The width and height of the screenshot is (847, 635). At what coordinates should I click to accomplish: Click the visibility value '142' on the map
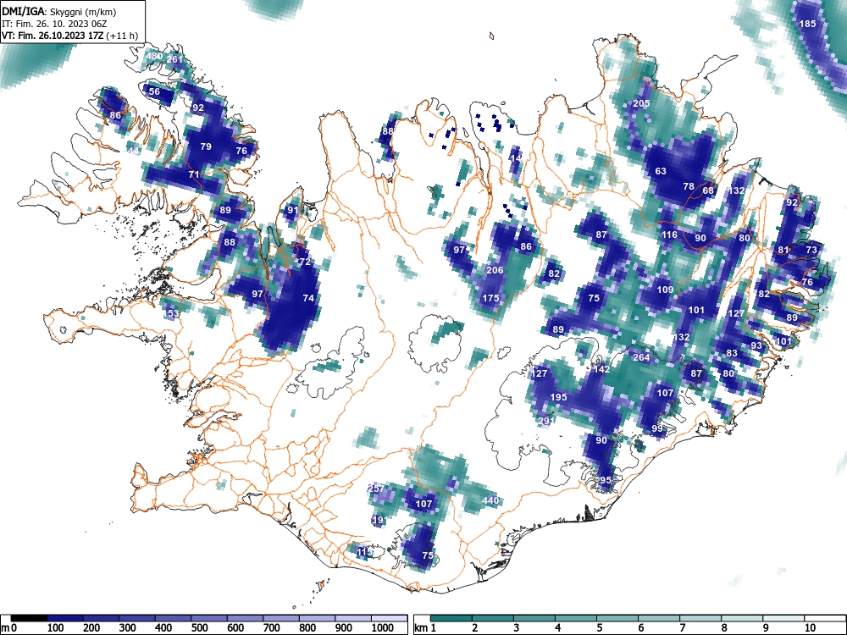pos(601,369)
